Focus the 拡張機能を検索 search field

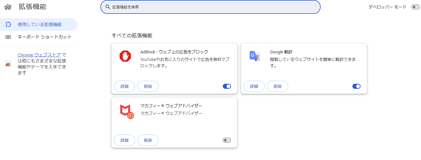click(x=210, y=7)
